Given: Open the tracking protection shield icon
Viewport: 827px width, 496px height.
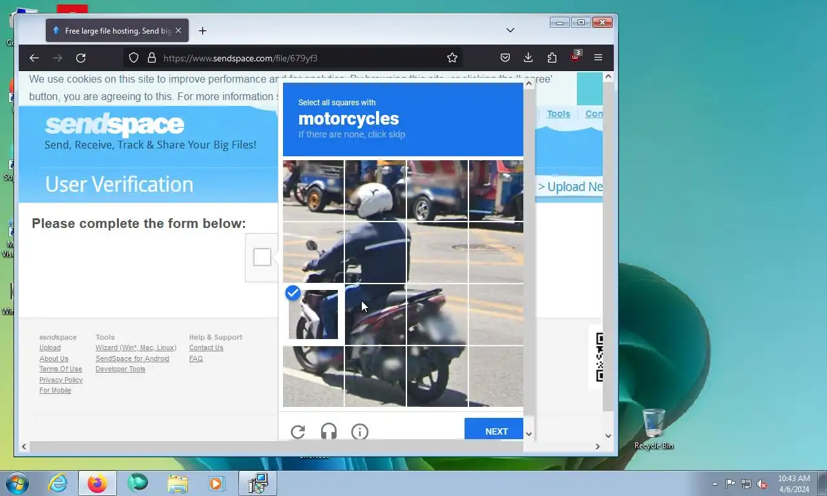Looking at the screenshot, I should tap(134, 58).
